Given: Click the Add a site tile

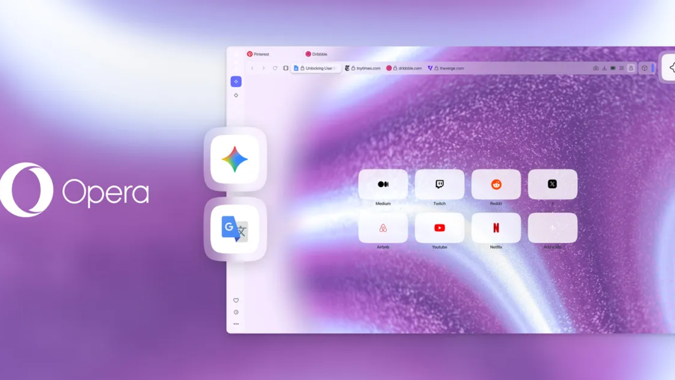Looking at the screenshot, I should 552,228.
